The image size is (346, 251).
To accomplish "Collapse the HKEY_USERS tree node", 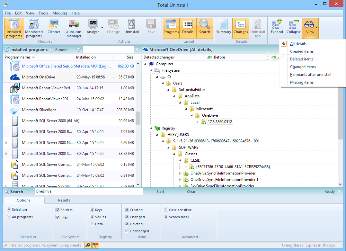I will pos(157,135).
